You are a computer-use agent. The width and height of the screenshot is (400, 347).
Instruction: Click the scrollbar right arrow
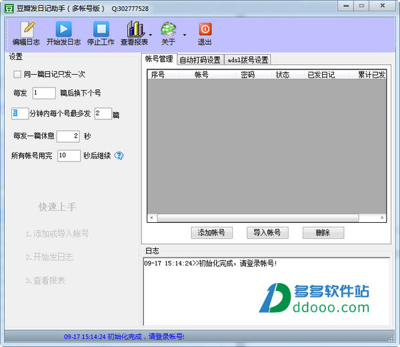pos(382,218)
